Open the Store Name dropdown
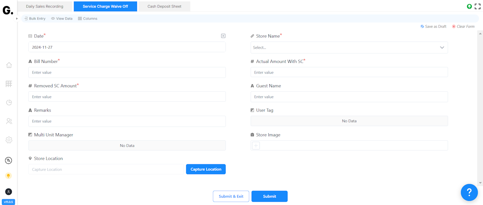Viewport: 483px width, 205px height. point(349,47)
